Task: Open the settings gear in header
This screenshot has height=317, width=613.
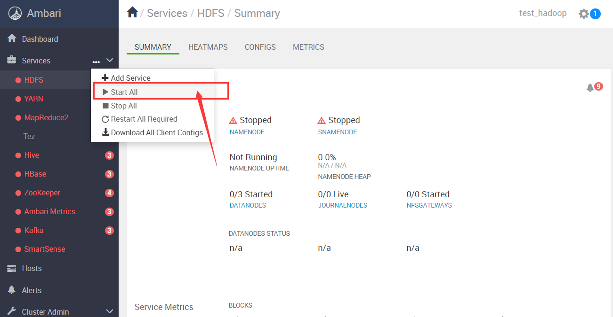Action: pyautogui.click(x=584, y=14)
